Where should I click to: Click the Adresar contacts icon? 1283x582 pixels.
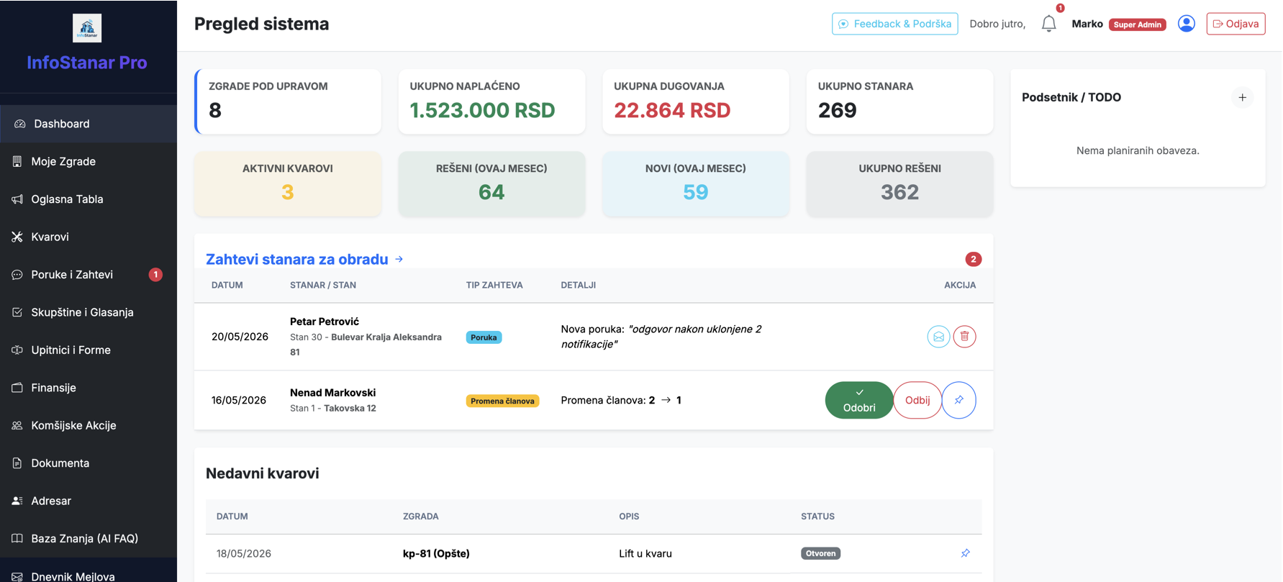[17, 501]
